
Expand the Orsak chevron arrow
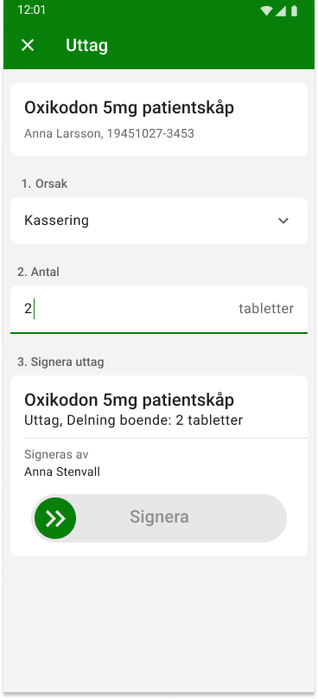click(x=283, y=221)
